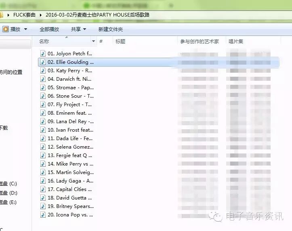Select file name 12. Selena Gomez...
The height and width of the screenshot is (231, 292).
pyautogui.click(x=70, y=147)
